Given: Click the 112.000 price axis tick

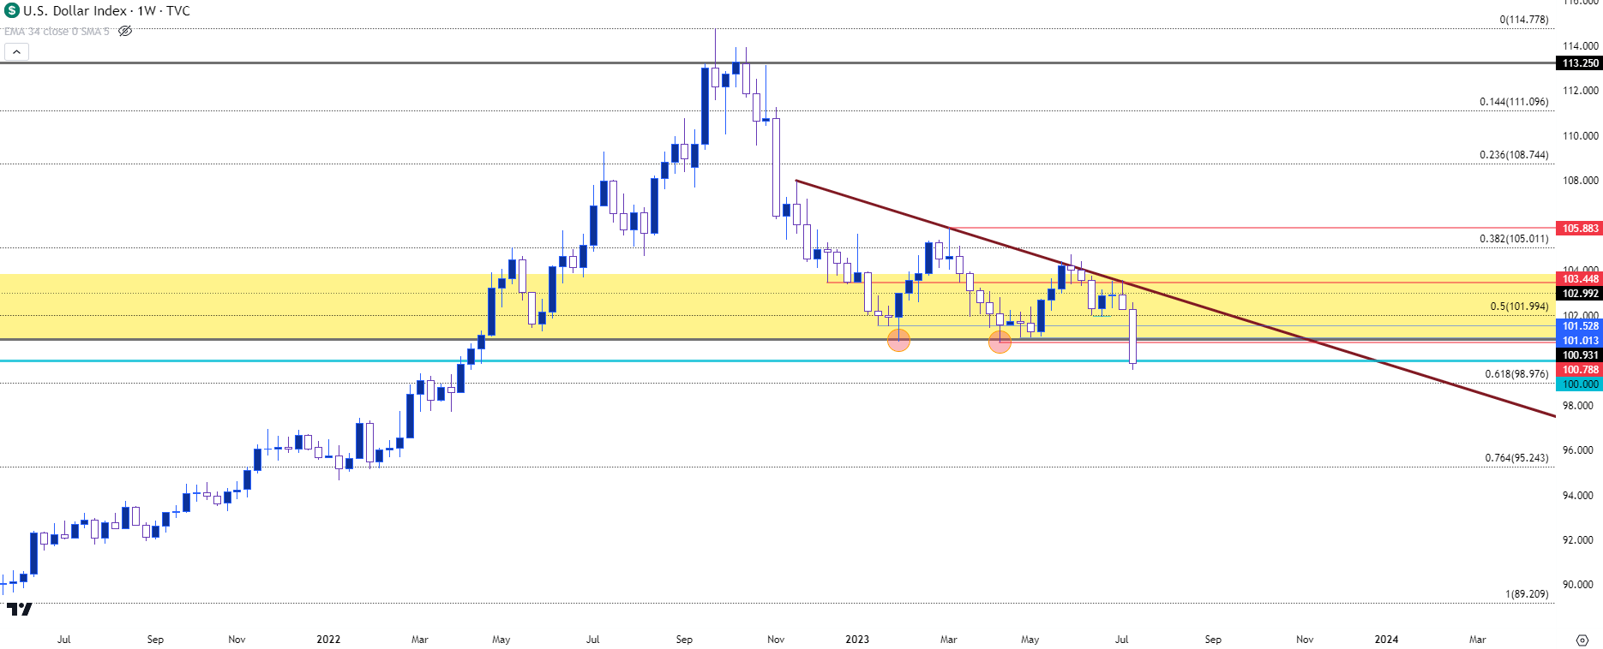Looking at the screenshot, I should click(x=1580, y=91).
